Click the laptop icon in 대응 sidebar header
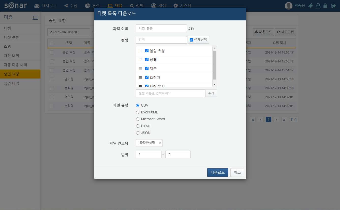The width and height of the screenshot is (340, 210). [x=35, y=18]
